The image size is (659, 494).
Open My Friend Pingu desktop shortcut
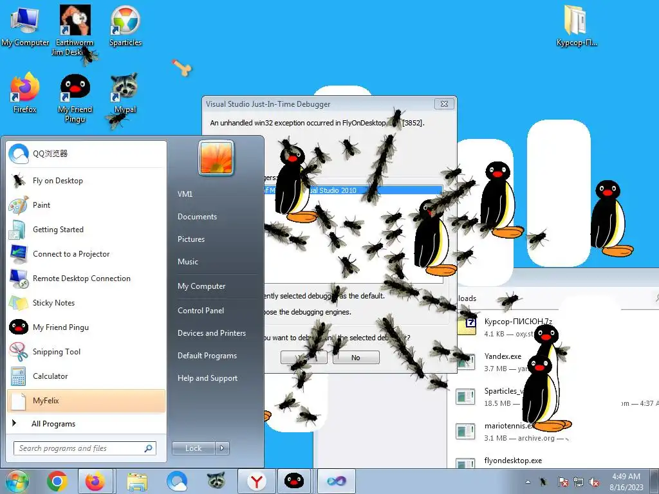click(75, 98)
